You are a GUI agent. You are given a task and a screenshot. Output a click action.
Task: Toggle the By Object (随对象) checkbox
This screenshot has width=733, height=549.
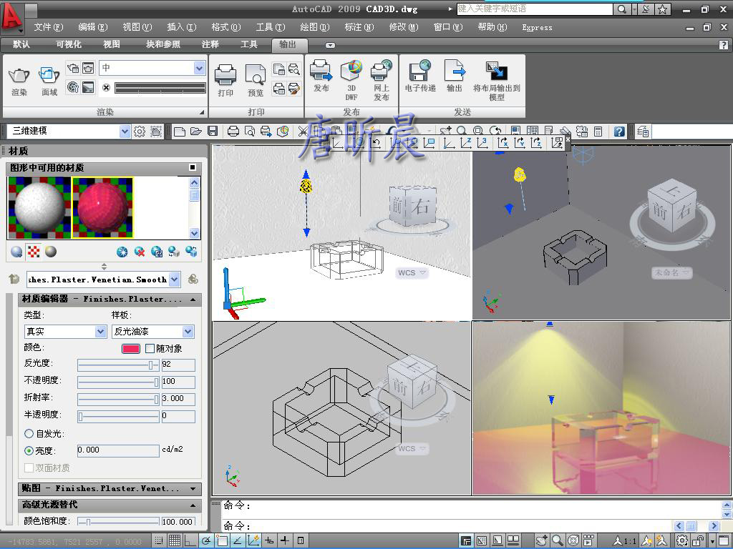coord(150,348)
